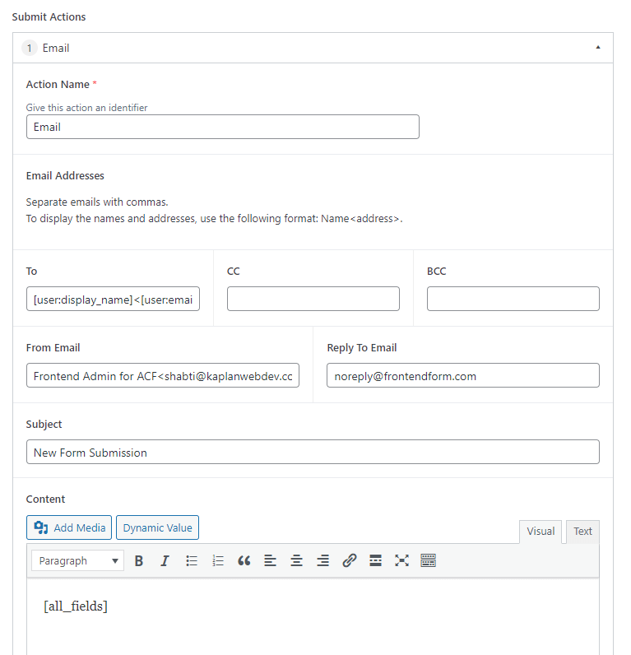This screenshot has width=631, height=655.
Task: Insert a bulleted list
Action: click(192, 560)
